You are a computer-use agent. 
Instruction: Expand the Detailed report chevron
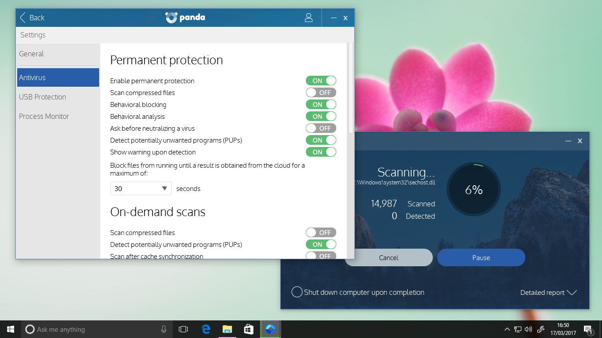tap(572, 292)
